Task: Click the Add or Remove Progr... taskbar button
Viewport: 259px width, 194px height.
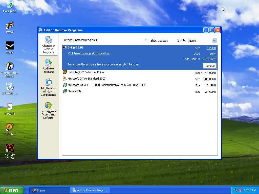Action: click(x=90, y=190)
